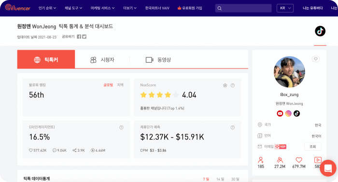Viewport: 338px width, 182px height.
Task: Expand the 더보기 menu
Action: (x=130, y=8)
